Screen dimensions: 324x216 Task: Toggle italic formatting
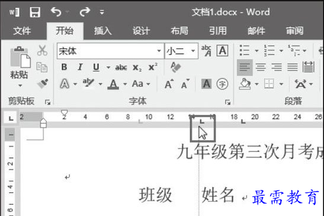(x=80, y=67)
